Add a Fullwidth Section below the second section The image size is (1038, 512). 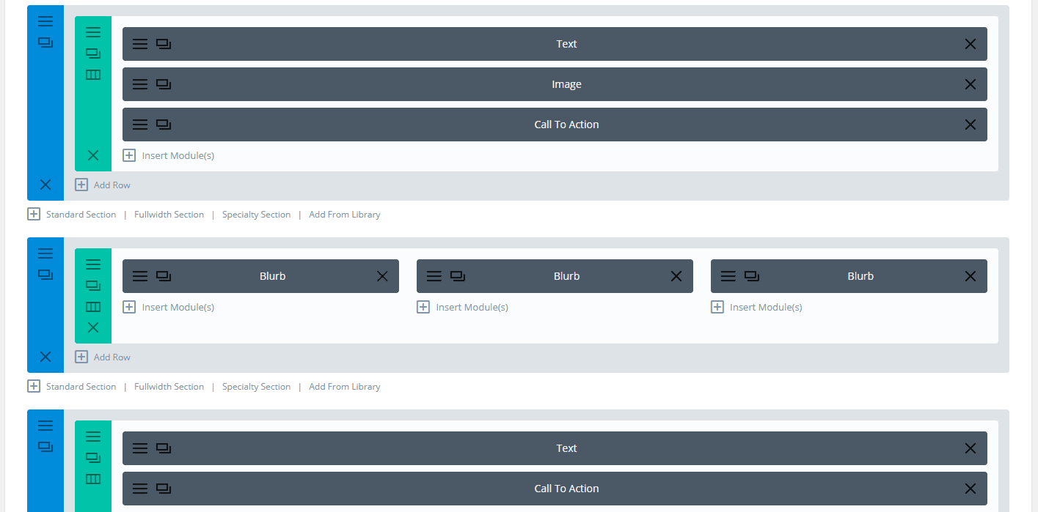click(x=169, y=386)
